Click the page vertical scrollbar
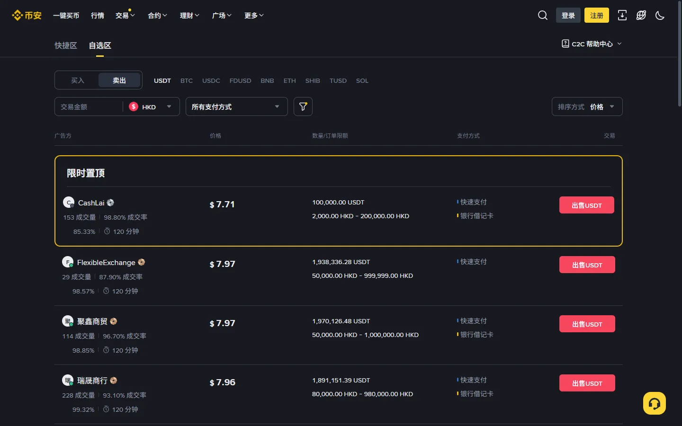Viewport: 682px width, 426px height. click(x=680, y=54)
